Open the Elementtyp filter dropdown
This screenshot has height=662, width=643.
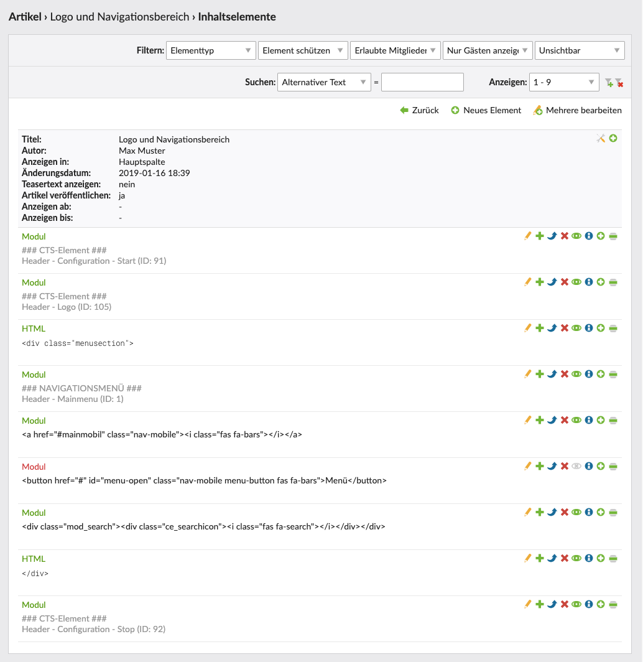tap(211, 50)
